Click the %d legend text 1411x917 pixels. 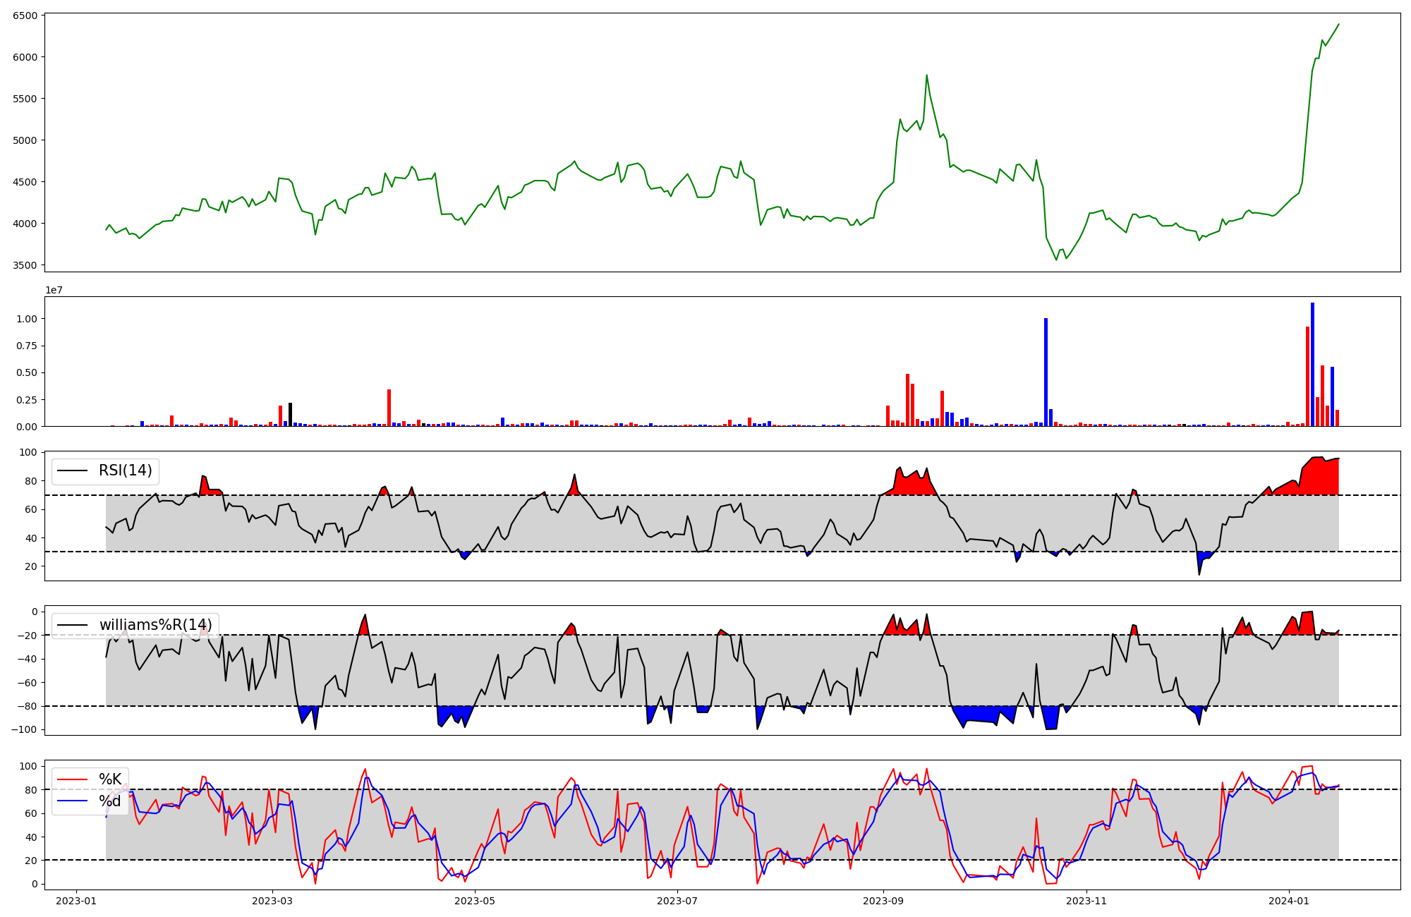coord(110,801)
